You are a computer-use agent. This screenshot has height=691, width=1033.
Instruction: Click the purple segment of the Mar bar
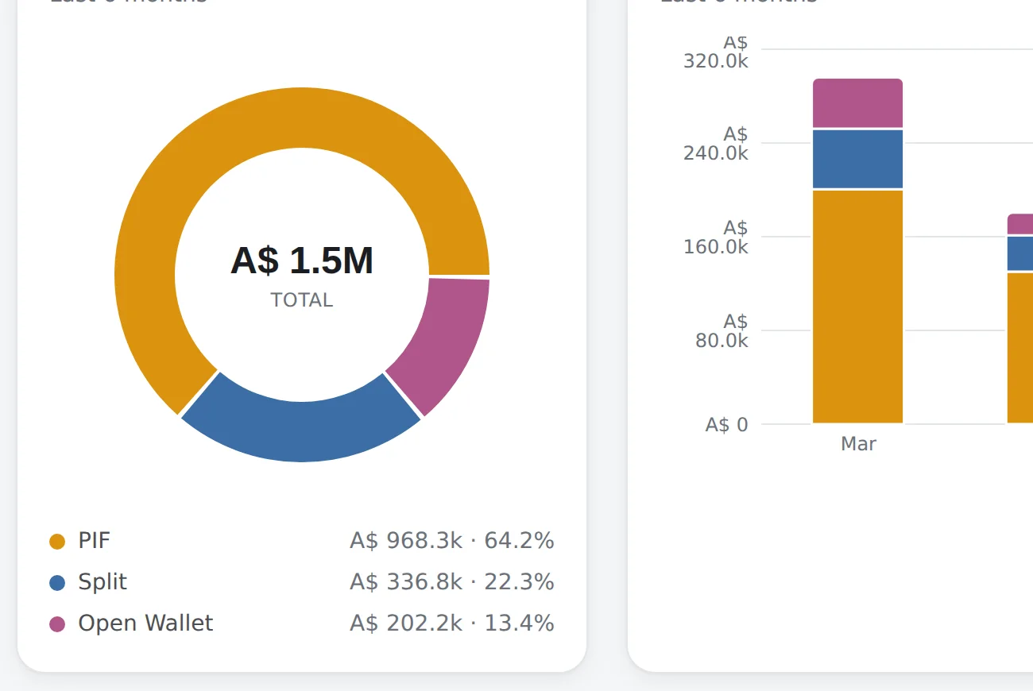pos(858,103)
